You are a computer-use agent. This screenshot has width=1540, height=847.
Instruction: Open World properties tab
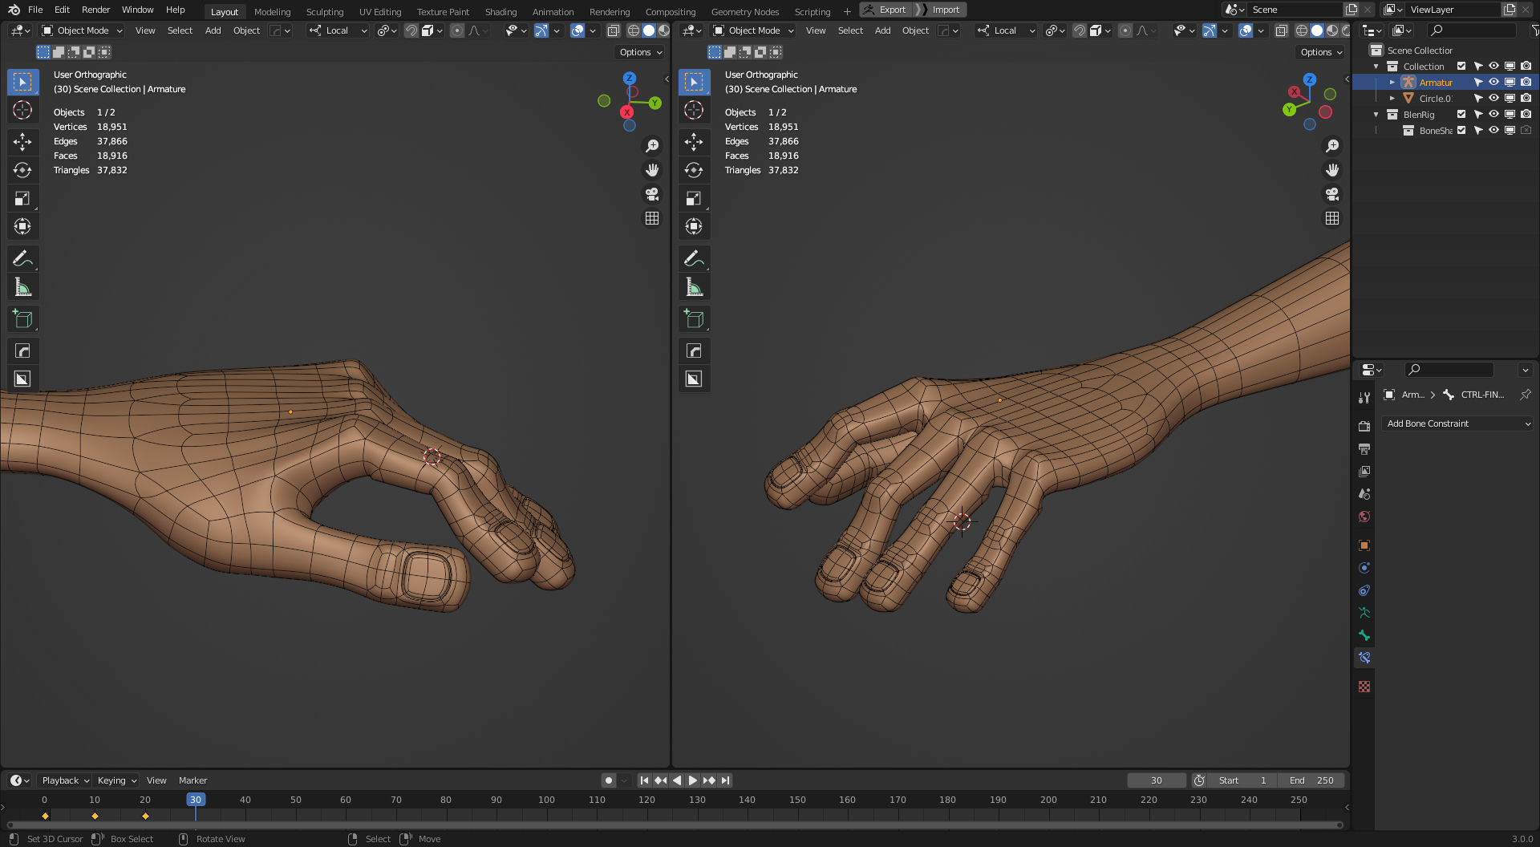[1364, 517]
